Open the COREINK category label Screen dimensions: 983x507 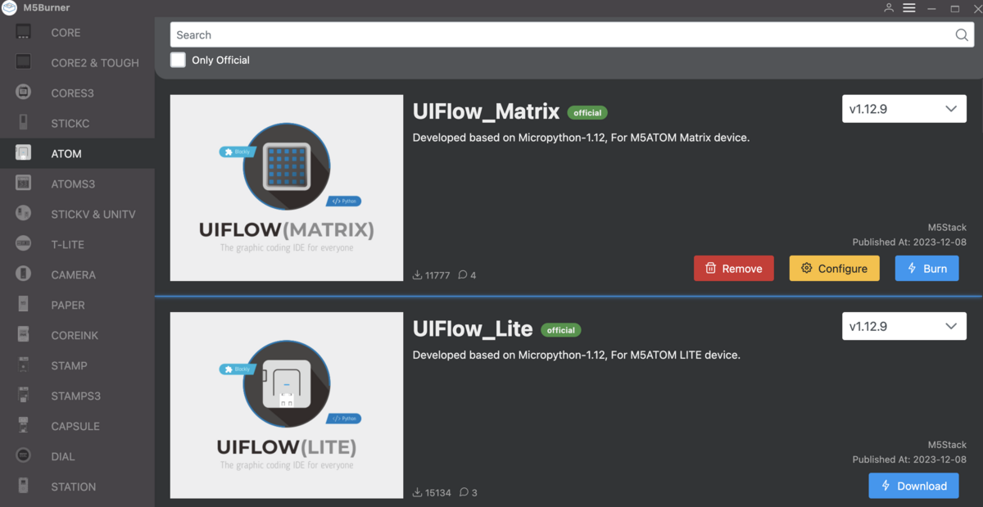[x=75, y=336]
